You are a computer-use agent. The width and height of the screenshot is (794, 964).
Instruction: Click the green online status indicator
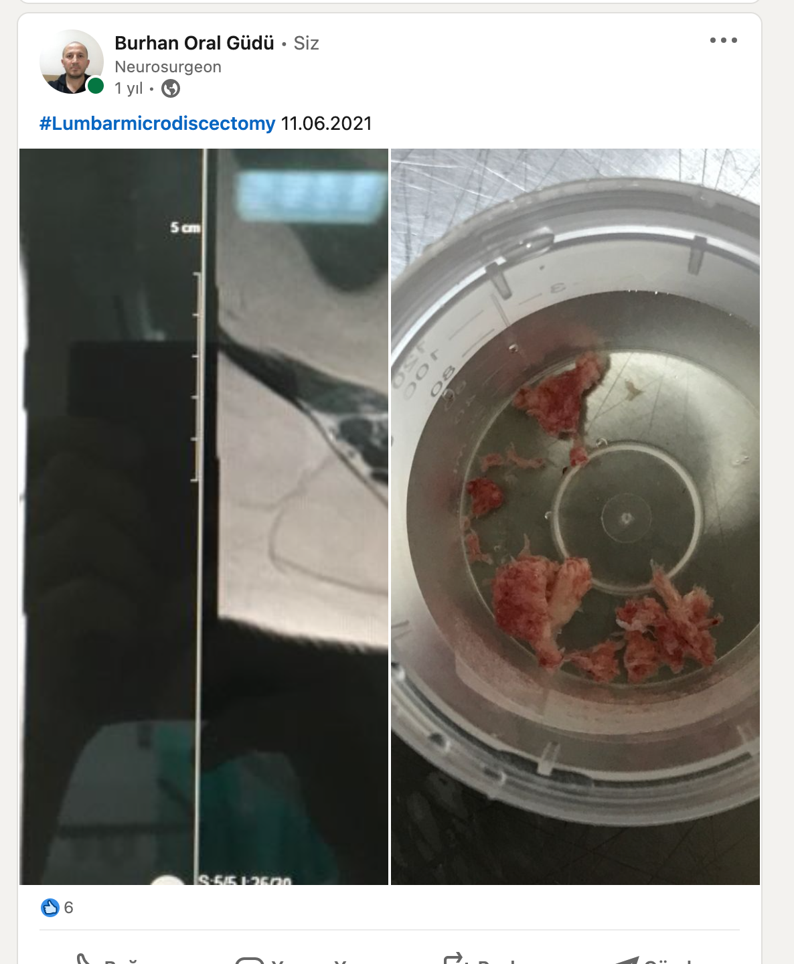[x=96, y=86]
